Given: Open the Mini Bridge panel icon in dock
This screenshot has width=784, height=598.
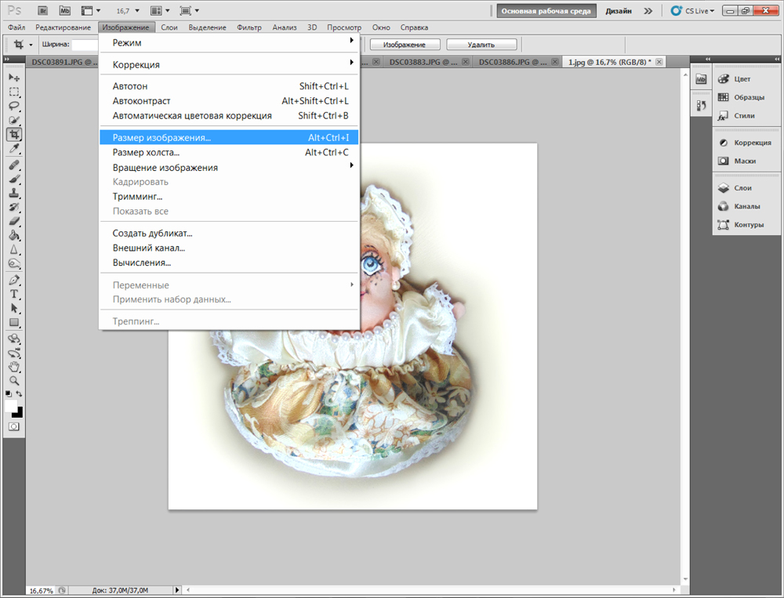Looking at the screenshot, I should click(x=701, y=79).
